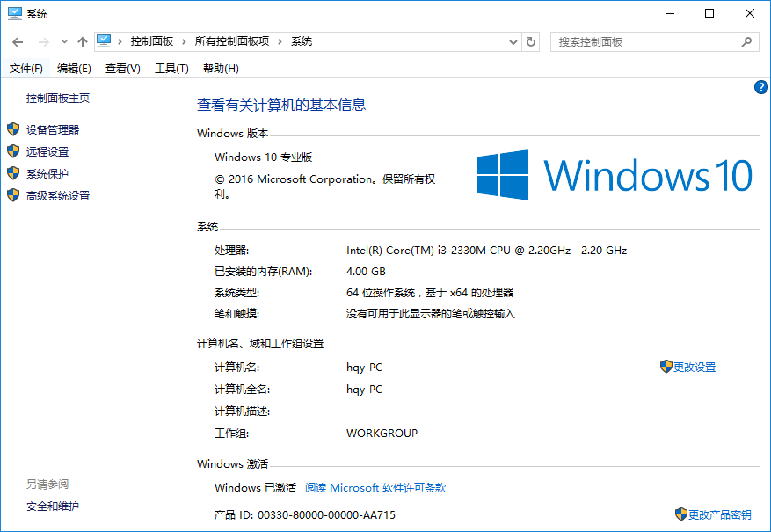Viewport: 771px width, 532px height.
Task: Click shield icon next to 更改产品密钥
Action: pyautogui.click(x=681, y=514)
